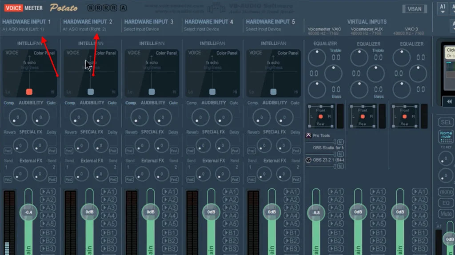Image resolution: width=455 pixels, height=255 pixels.
Task: Click the IntelliPan square on Hardware Input 4
Action: click(x=212, y=92)
